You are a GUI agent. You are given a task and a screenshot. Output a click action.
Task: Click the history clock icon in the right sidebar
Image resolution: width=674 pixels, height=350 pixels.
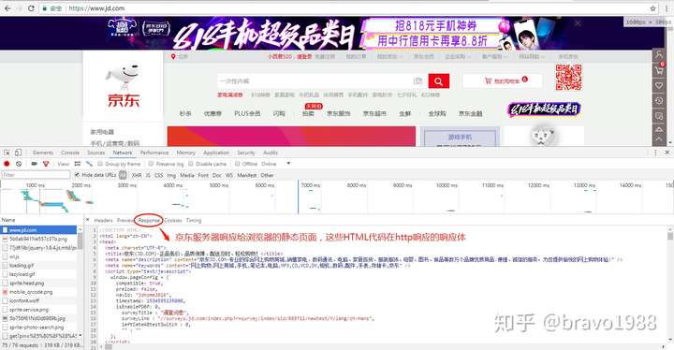tap(658, 101)
